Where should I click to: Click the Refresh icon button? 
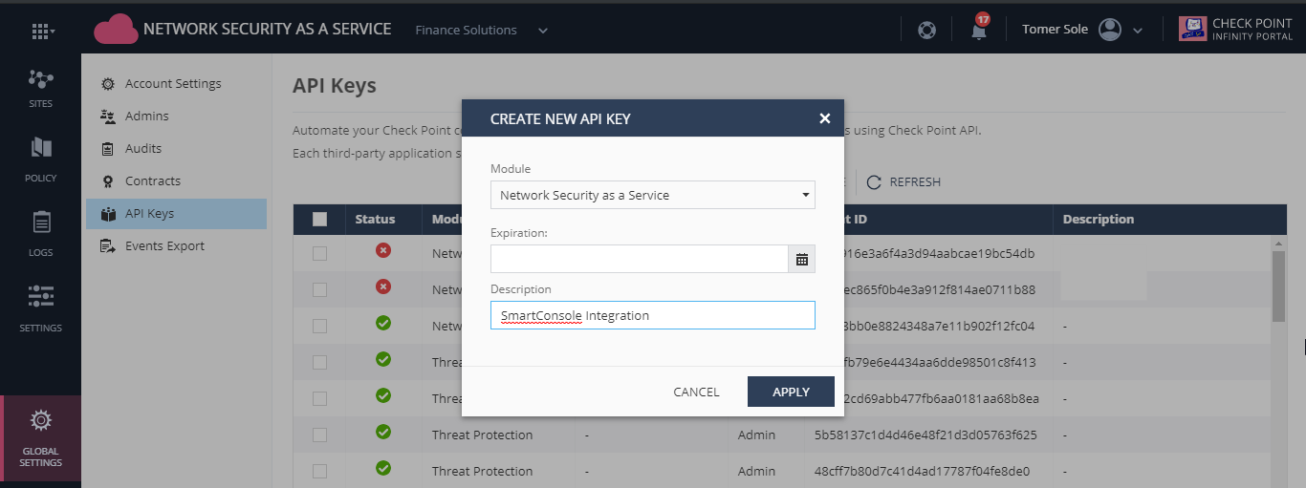[x=874, y=181]
